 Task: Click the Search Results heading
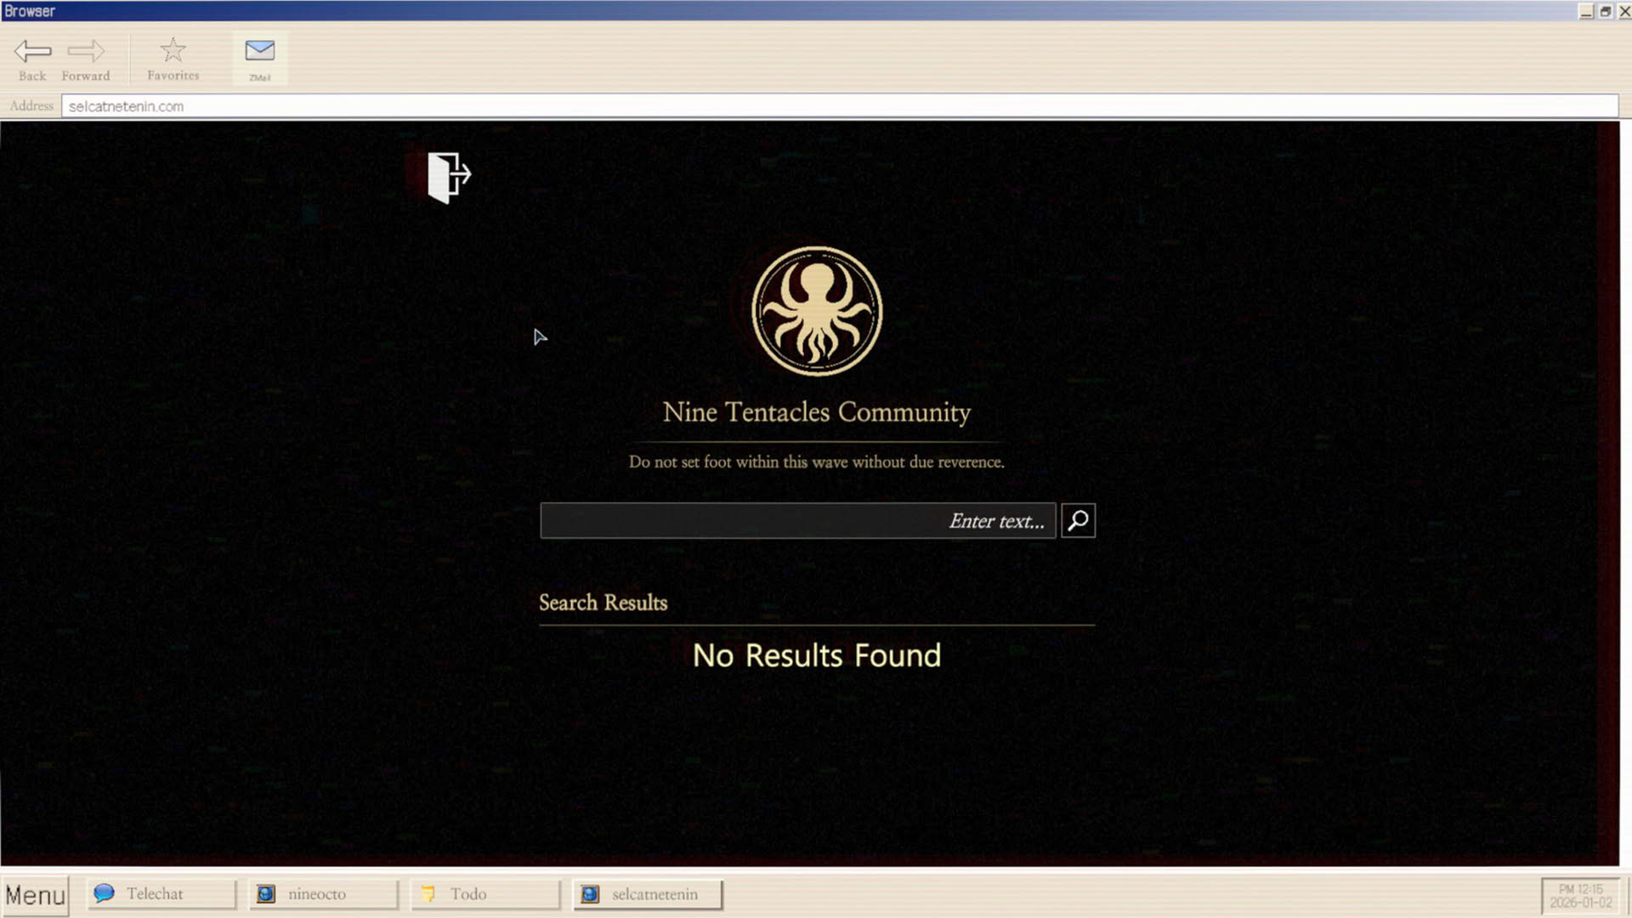point(603,603)
